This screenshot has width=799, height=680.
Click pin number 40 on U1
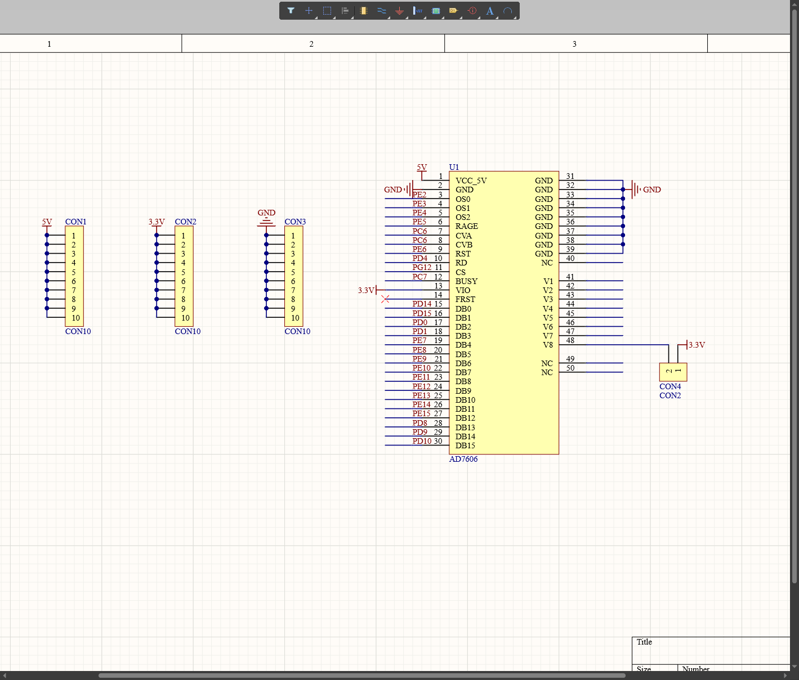pos(570,258)
